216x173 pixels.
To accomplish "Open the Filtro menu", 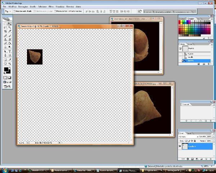I will (x=51, y=7).
